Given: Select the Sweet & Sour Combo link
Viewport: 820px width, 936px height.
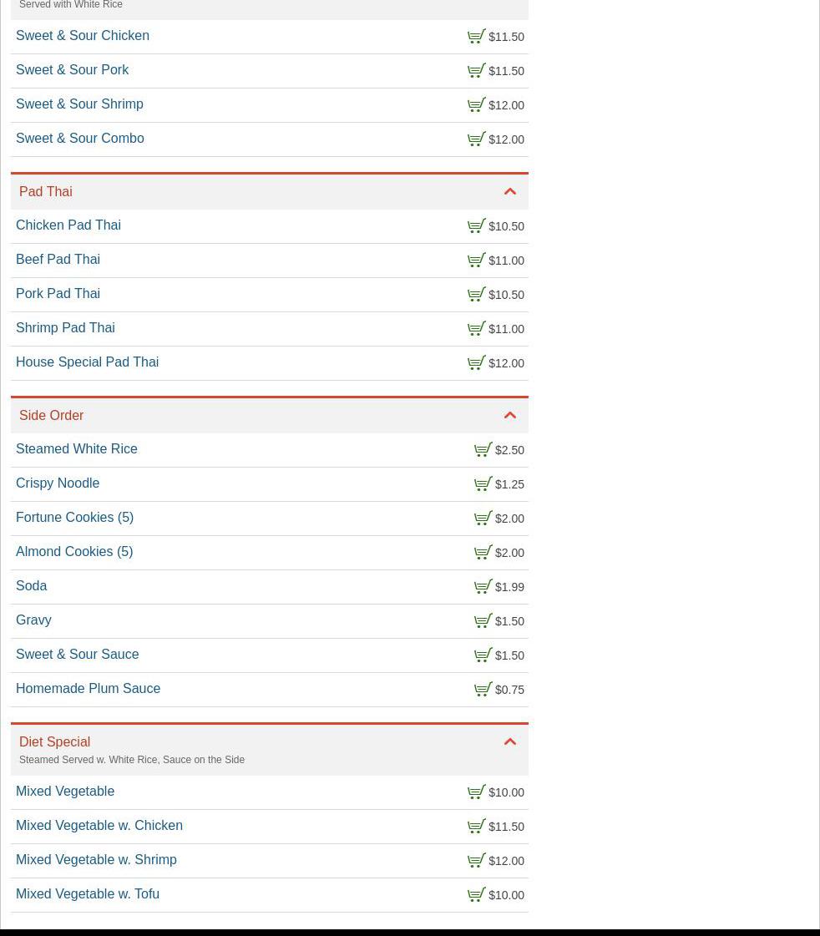Looking at the screenshot, I should click(80, 139).
